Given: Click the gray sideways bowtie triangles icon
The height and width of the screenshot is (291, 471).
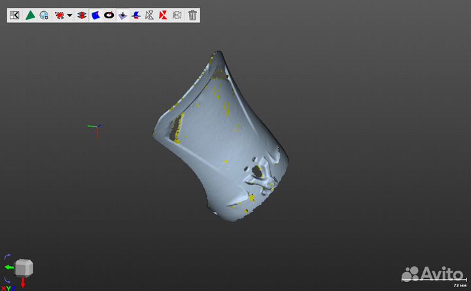Looking at the screenshot, I should tap(177, 15).
